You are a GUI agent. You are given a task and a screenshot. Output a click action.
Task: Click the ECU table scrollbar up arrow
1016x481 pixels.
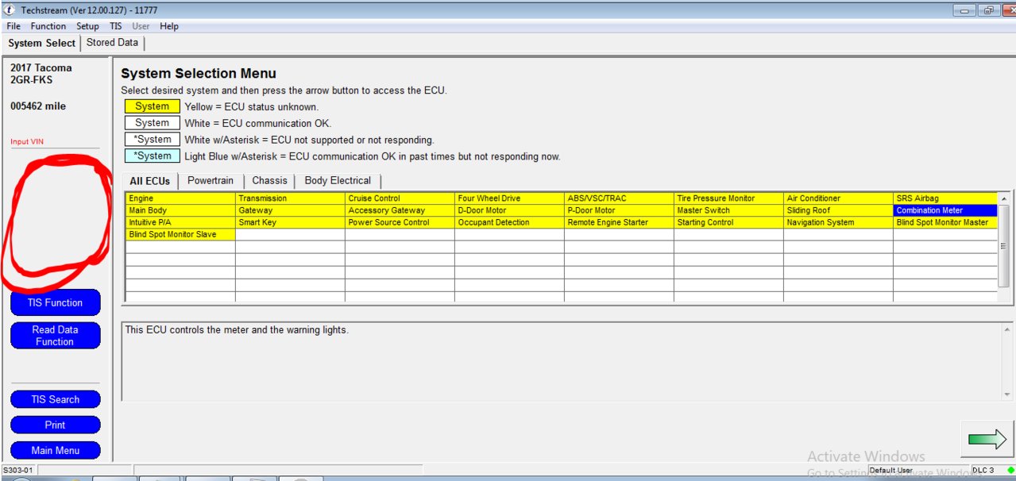coord(1005,198)
